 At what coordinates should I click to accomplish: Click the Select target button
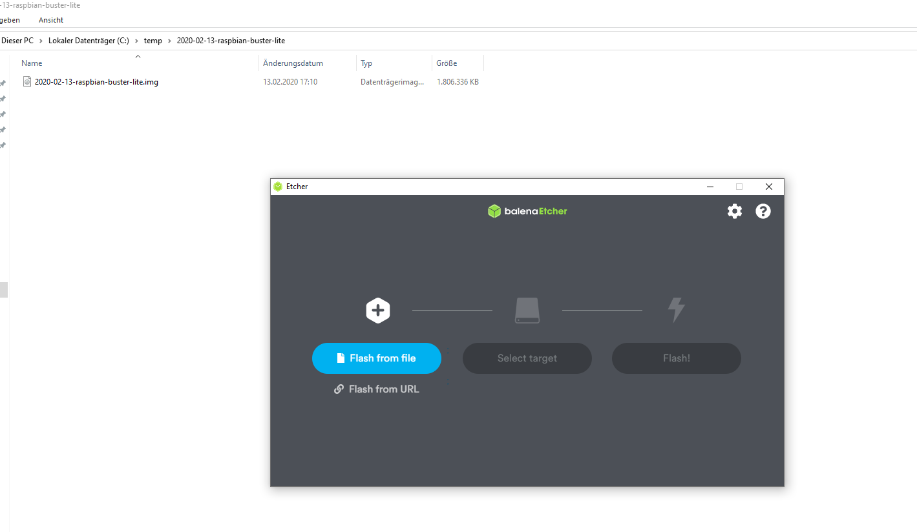[x=527, y=358]
